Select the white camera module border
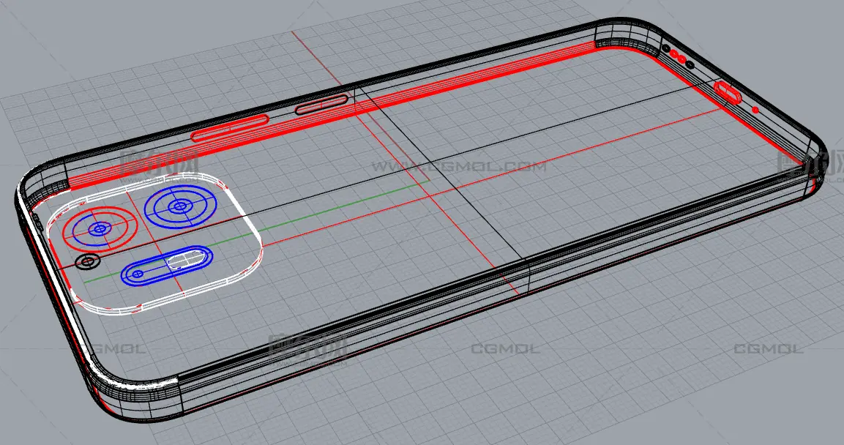The image size is (844, 445). (x=155, y=241)
